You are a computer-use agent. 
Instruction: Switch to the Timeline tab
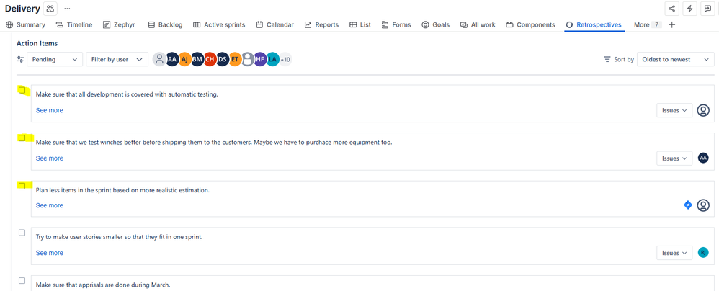pos(74,24)
